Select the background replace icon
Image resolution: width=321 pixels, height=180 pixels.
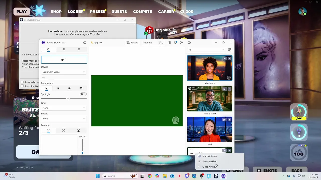pyautogui.click(x=81, y=88)
